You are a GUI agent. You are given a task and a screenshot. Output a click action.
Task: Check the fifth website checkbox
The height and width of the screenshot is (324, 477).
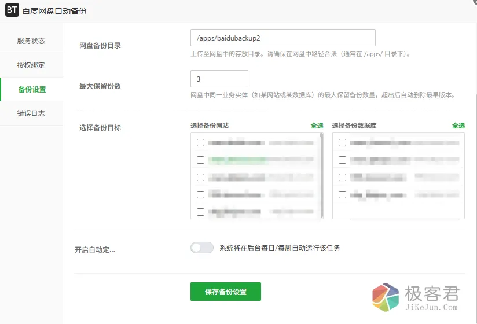[200, 212]
